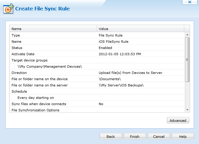Select the Target device groups row
This screenshot has height=144, width=199.
(x=53, y=60)
